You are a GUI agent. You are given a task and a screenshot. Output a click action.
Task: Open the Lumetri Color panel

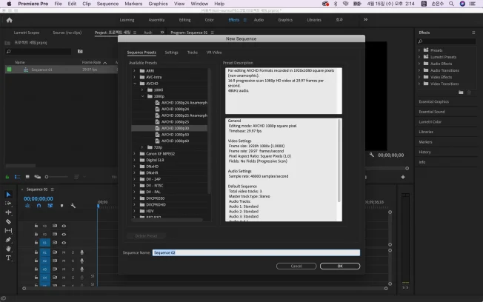click(430, 122)
